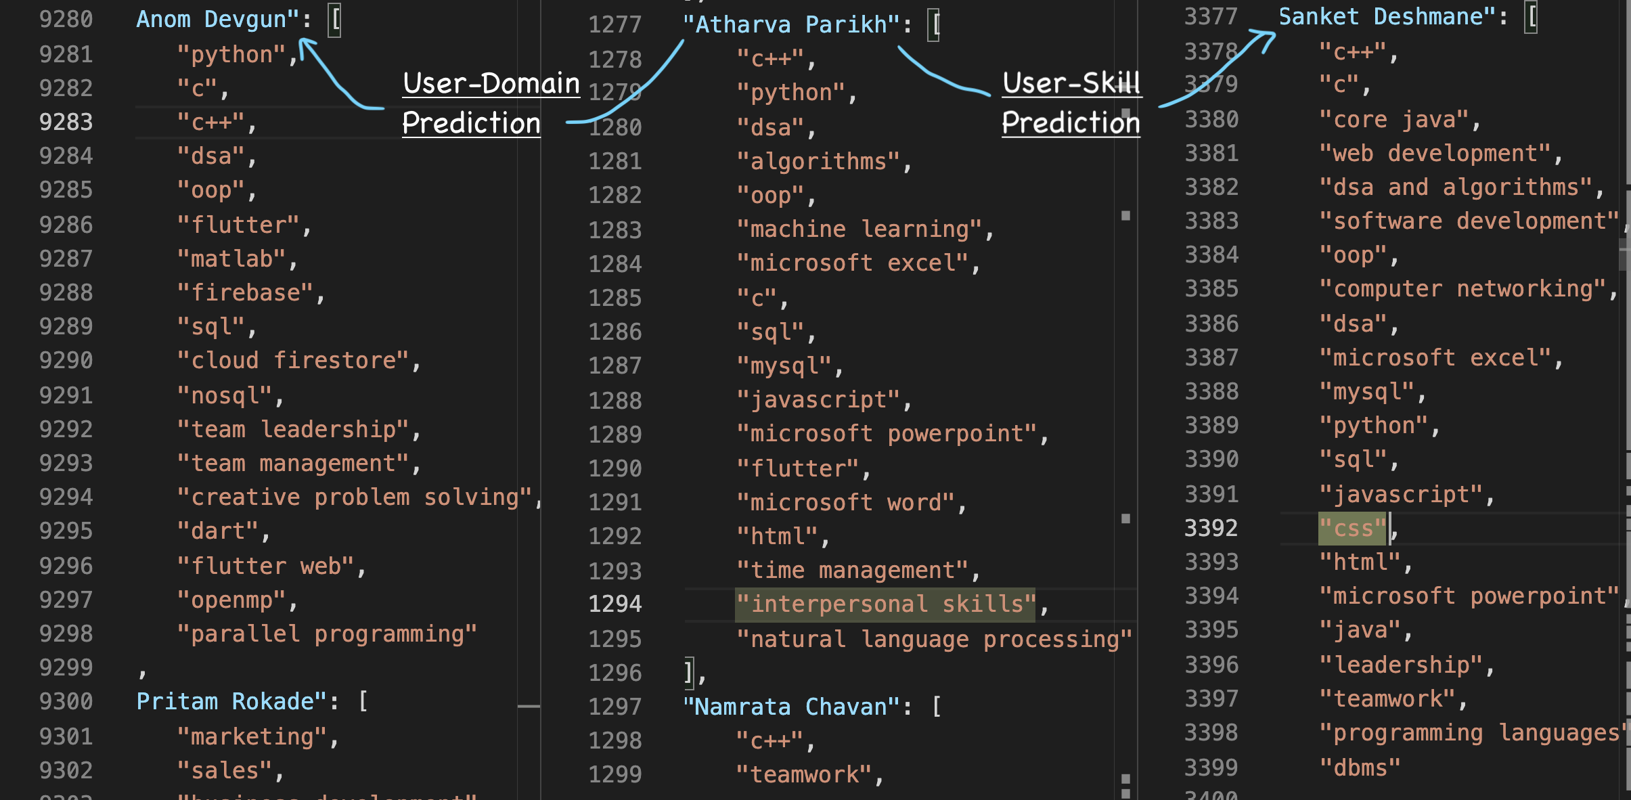Image resolution: width=1631 pixels, height=800 pixels.
Task: Click the highlighted "css" string
Action: pos(1352,529)
